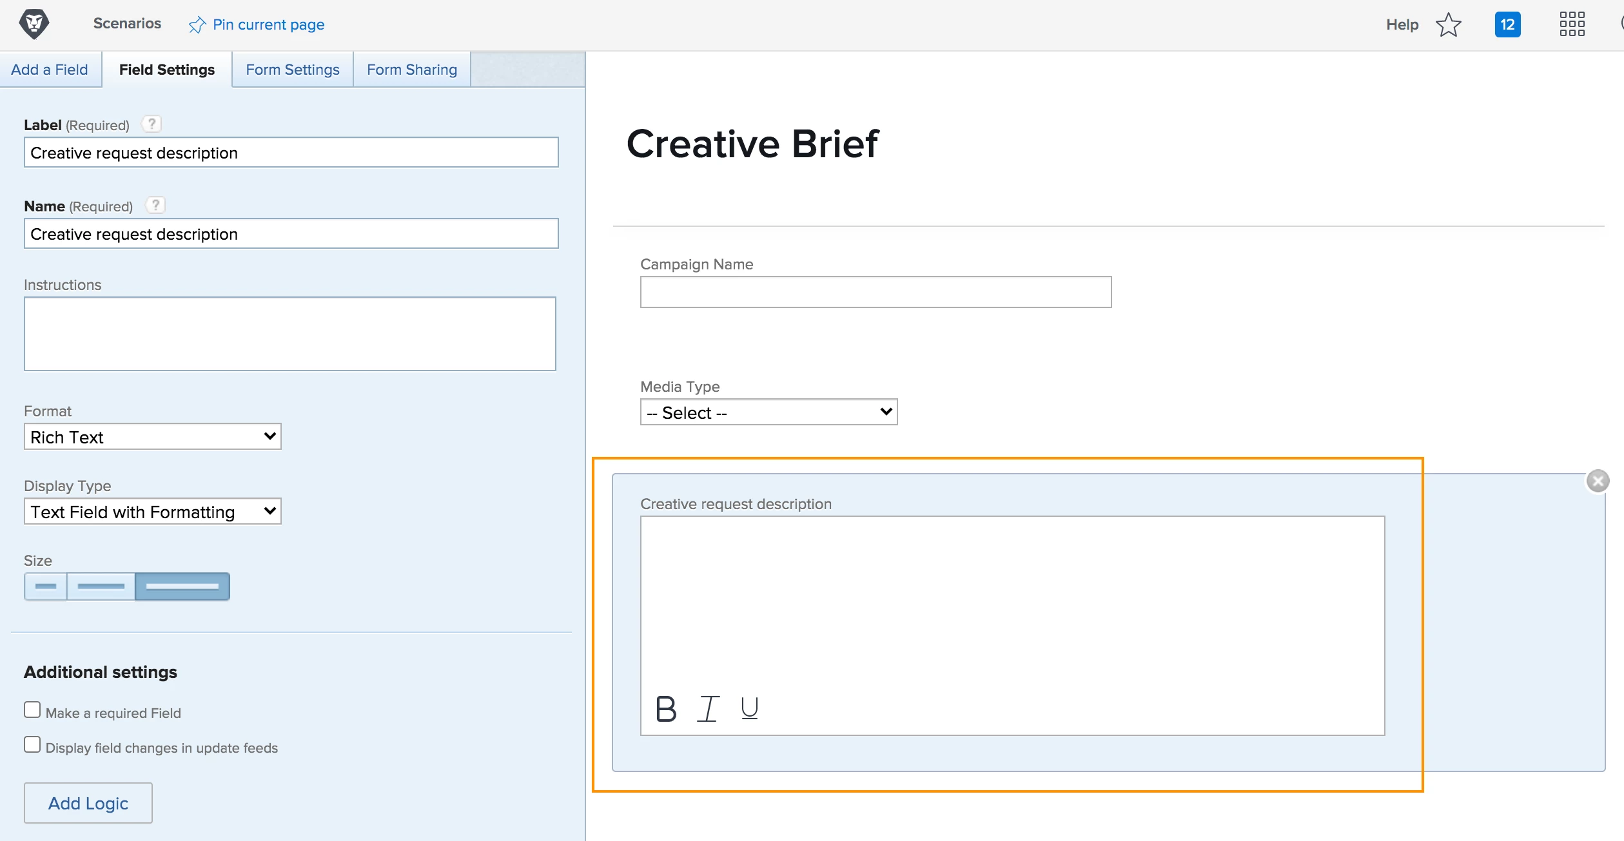Switch to the Add a Field tab
The height and width of the screenshot is (841, 1624).
pyautogui.click(x=50, y=70)
